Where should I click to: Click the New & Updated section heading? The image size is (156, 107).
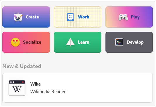click(x=22, y=66)
